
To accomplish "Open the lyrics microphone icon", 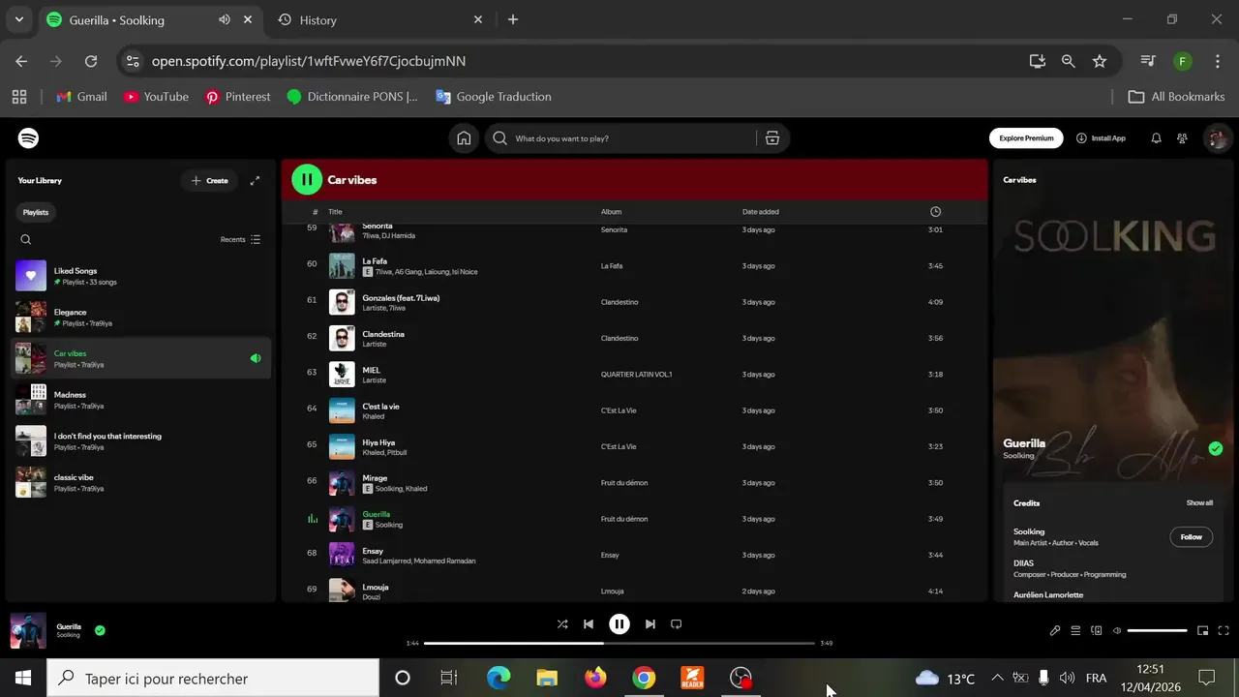I will pyautogui.click(x=1055, y=630).
